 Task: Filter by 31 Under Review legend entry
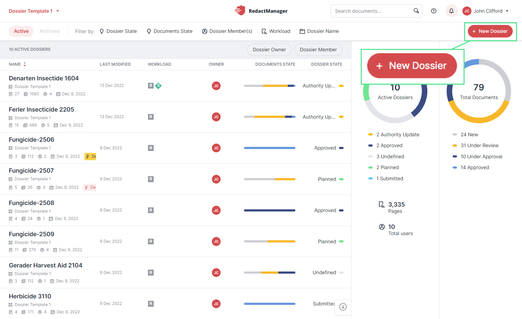click(476, 146)
